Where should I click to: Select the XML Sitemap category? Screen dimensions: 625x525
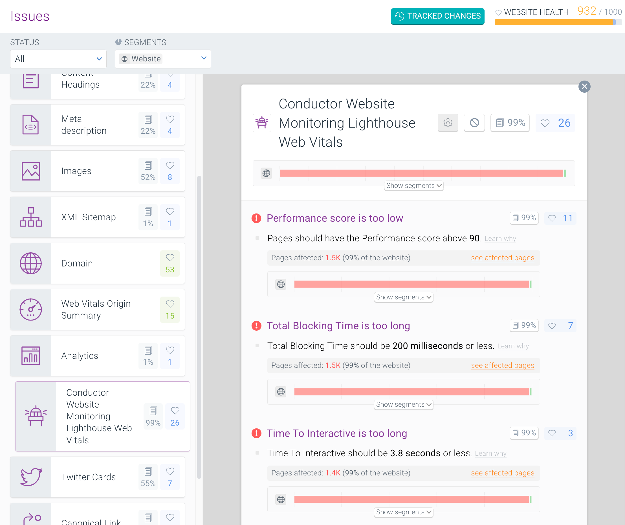click(98, 217)
